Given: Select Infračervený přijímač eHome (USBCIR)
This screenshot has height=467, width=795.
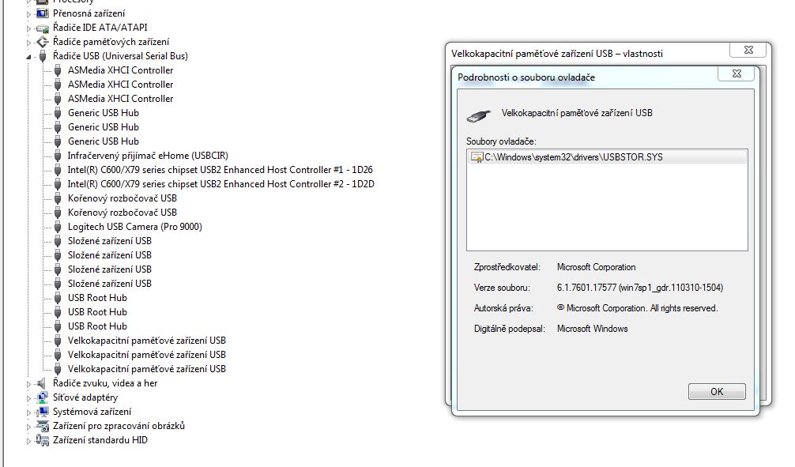Looking at the screenshot, I should [148, 156].
